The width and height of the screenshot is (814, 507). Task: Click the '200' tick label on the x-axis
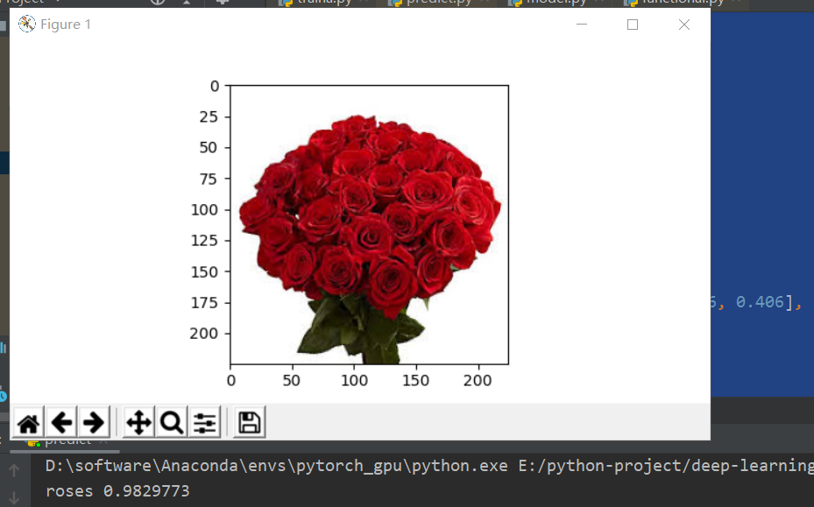[x=478, y=380]
